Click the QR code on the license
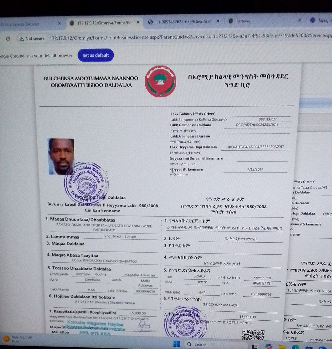The width and height of the screenshot is (332, 349). pos(253,335)
